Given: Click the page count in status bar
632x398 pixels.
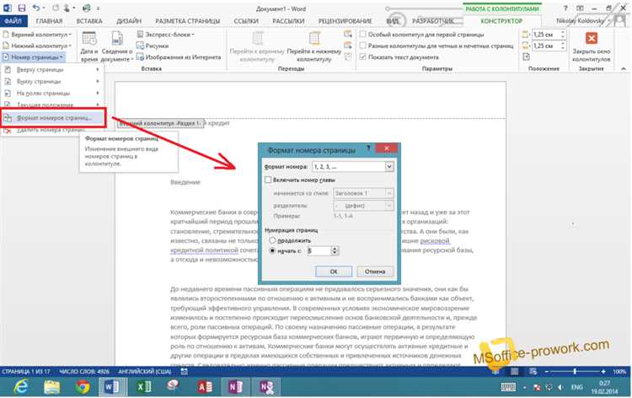Looking at the screenshot, I should click(26, 371).
